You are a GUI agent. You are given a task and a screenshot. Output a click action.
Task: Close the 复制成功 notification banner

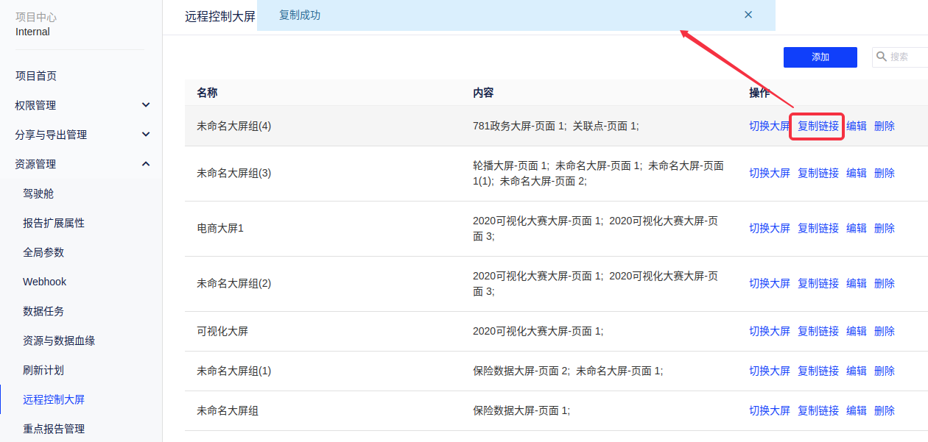(x=748, y=15)
